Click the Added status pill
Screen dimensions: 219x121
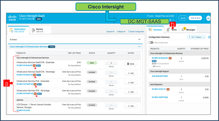[92, 63]
